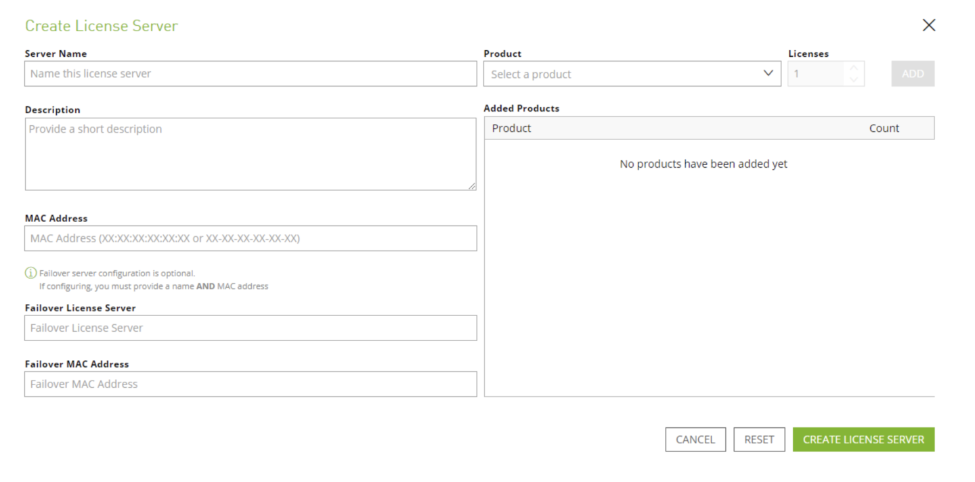Click the failover info icon
Image resolution: width=975 pixels, height=482 pixels.
(30, 273)
